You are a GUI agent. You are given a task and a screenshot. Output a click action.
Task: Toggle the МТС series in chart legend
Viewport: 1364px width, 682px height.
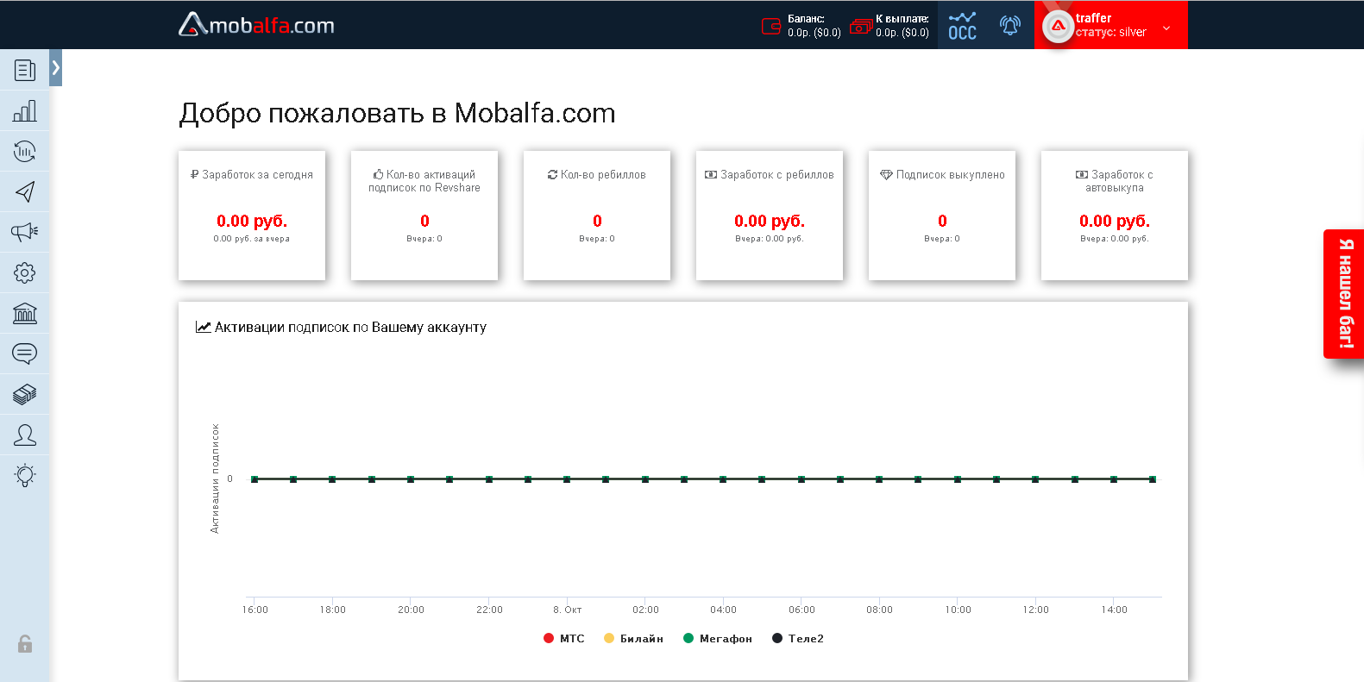(x=564, y=639)
